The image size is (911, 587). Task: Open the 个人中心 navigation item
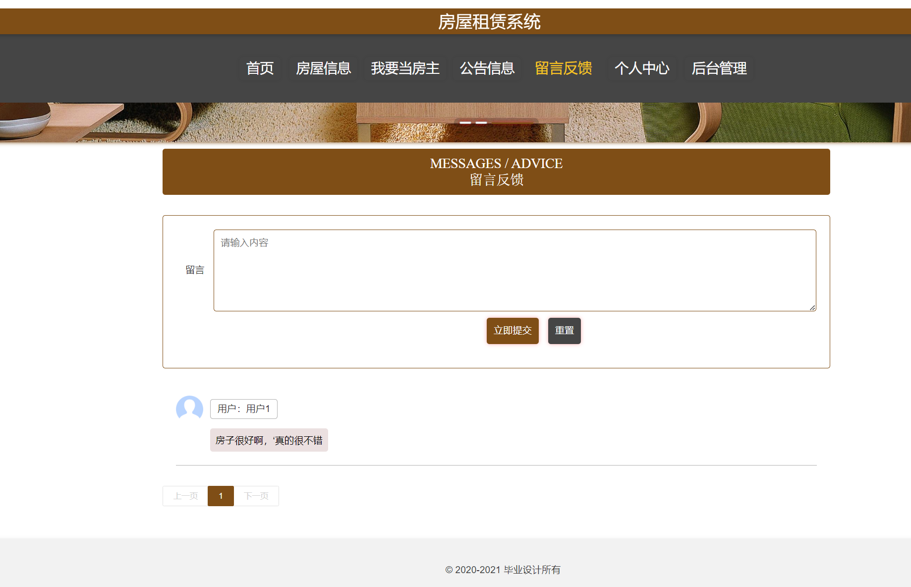[642, 68]
